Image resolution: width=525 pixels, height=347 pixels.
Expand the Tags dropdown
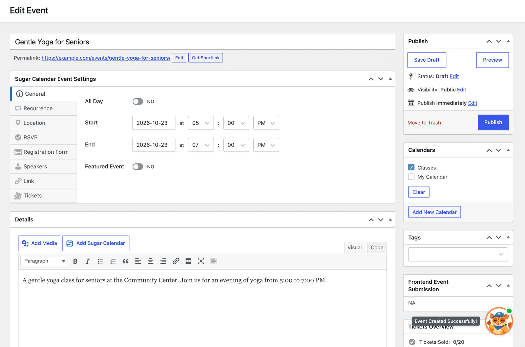click(x=458, y=255)
